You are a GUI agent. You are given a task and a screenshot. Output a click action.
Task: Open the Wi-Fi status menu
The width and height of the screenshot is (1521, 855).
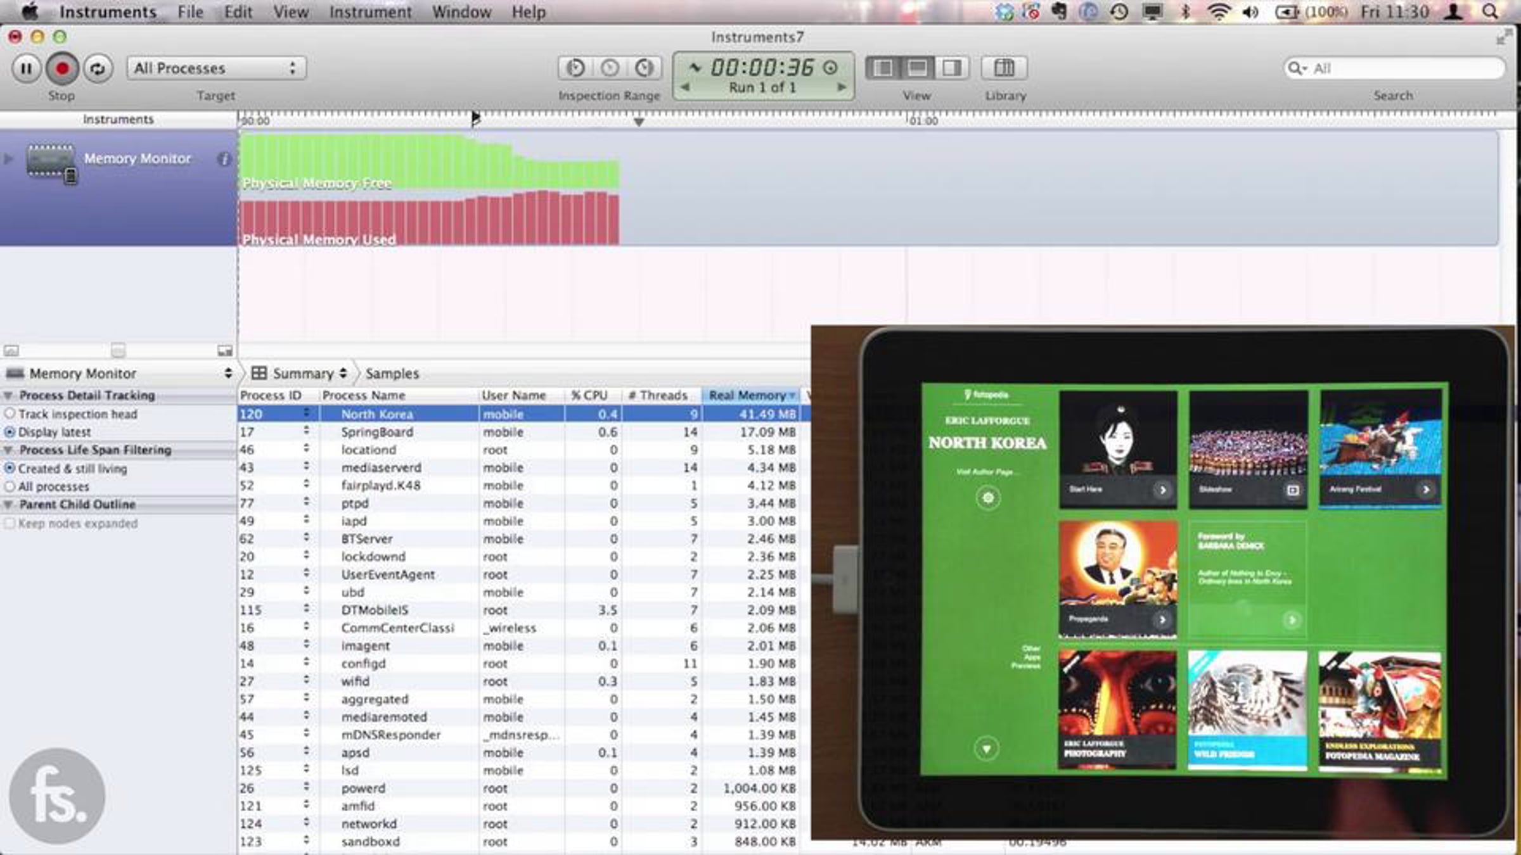point(1217,11)
